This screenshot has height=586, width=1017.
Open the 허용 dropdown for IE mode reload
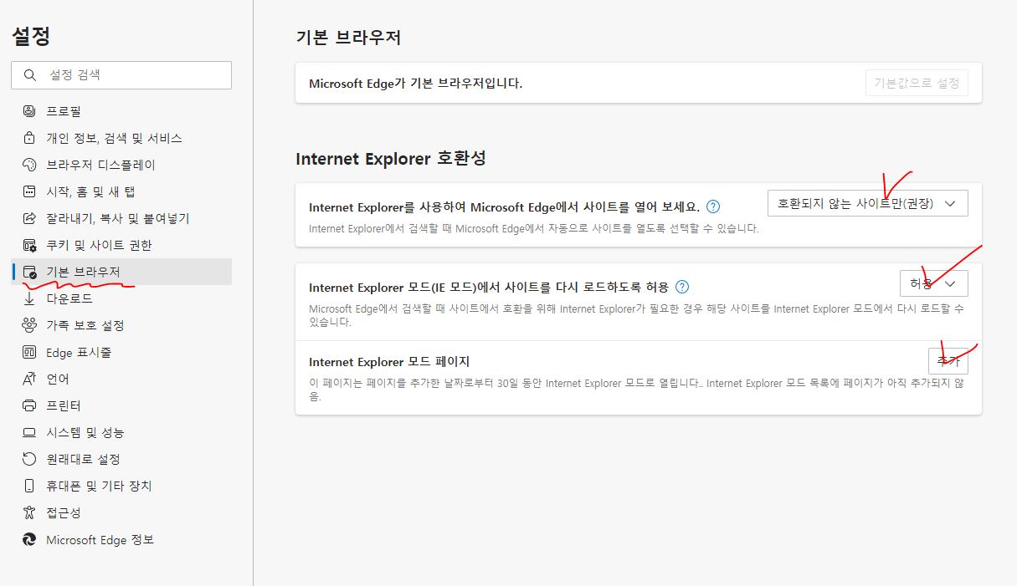click(x=934, y=283)
